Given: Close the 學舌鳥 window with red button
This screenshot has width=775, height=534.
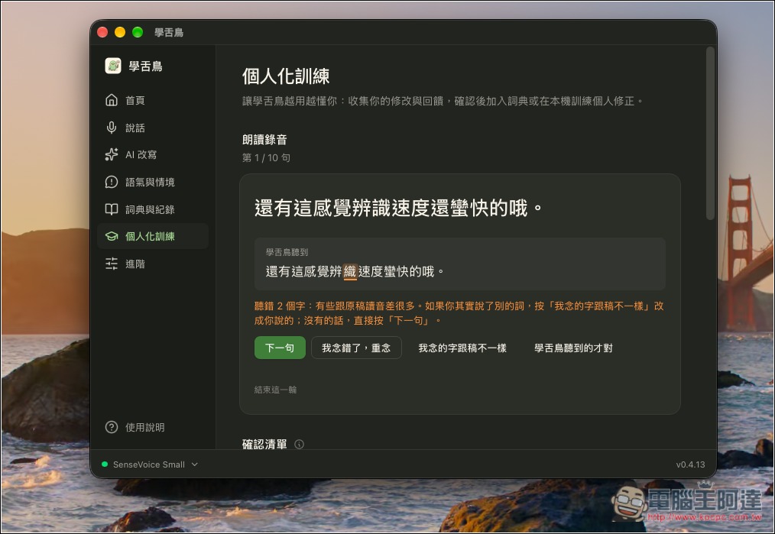Looking at the screenshot, I should [x=102, y=32].
